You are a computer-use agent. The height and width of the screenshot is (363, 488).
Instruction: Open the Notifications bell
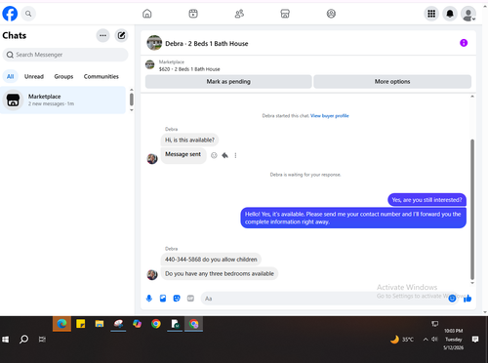pos(450,14)
